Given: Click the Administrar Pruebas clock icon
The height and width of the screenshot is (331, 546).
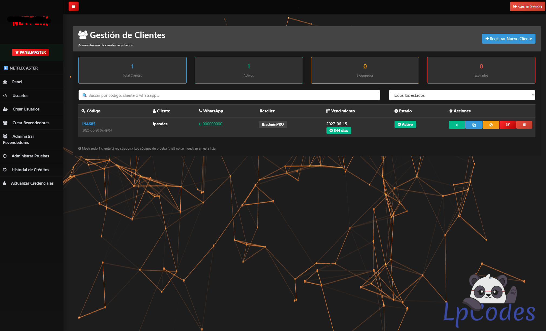Looking at the screenshot, I should coord(5,156).
